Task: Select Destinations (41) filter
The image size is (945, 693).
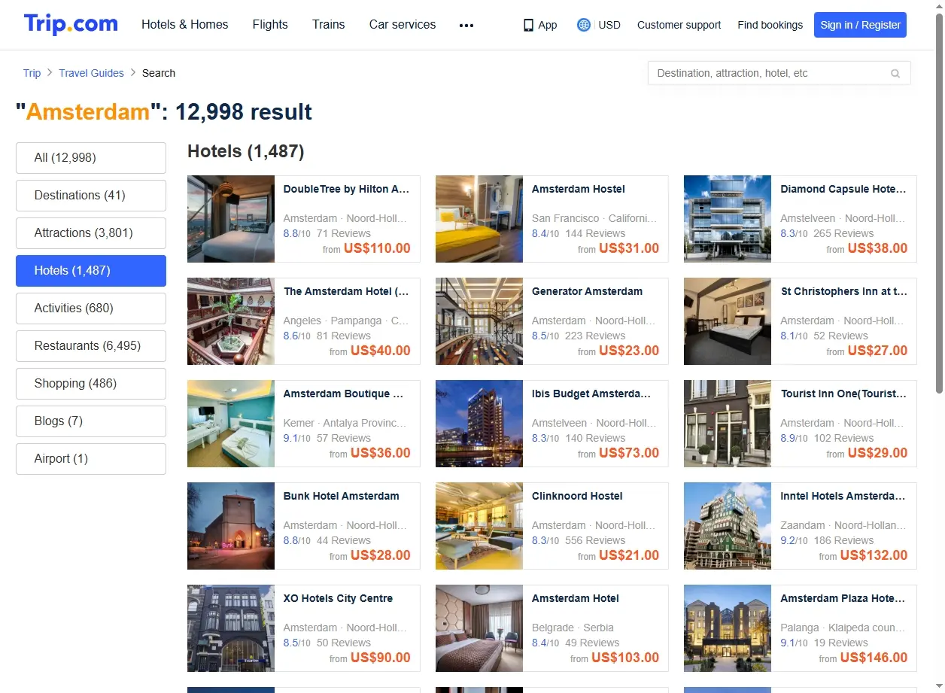Action: (91, 196)
